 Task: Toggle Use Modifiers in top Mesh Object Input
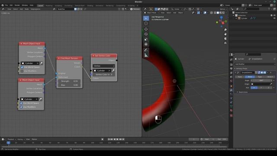22,71
